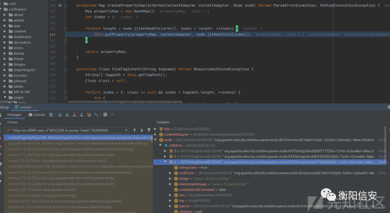Select the johnson folder
Screen dimensions: 390x213
(20, 81)
